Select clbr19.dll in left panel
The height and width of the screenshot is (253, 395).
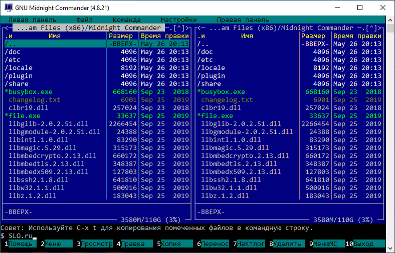point(97,108)
